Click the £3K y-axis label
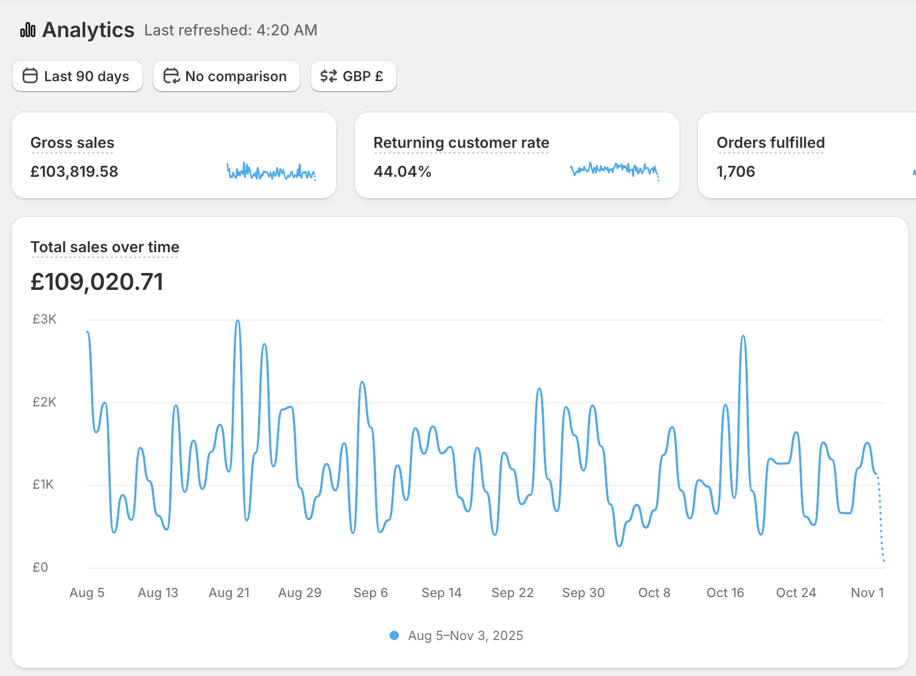The width and height of the screenshot is (916, 676). (x=44, y=319)
